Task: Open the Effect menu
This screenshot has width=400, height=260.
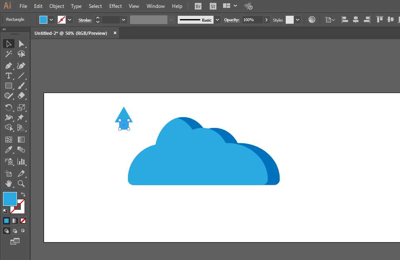Action: (x=115, y=6)
